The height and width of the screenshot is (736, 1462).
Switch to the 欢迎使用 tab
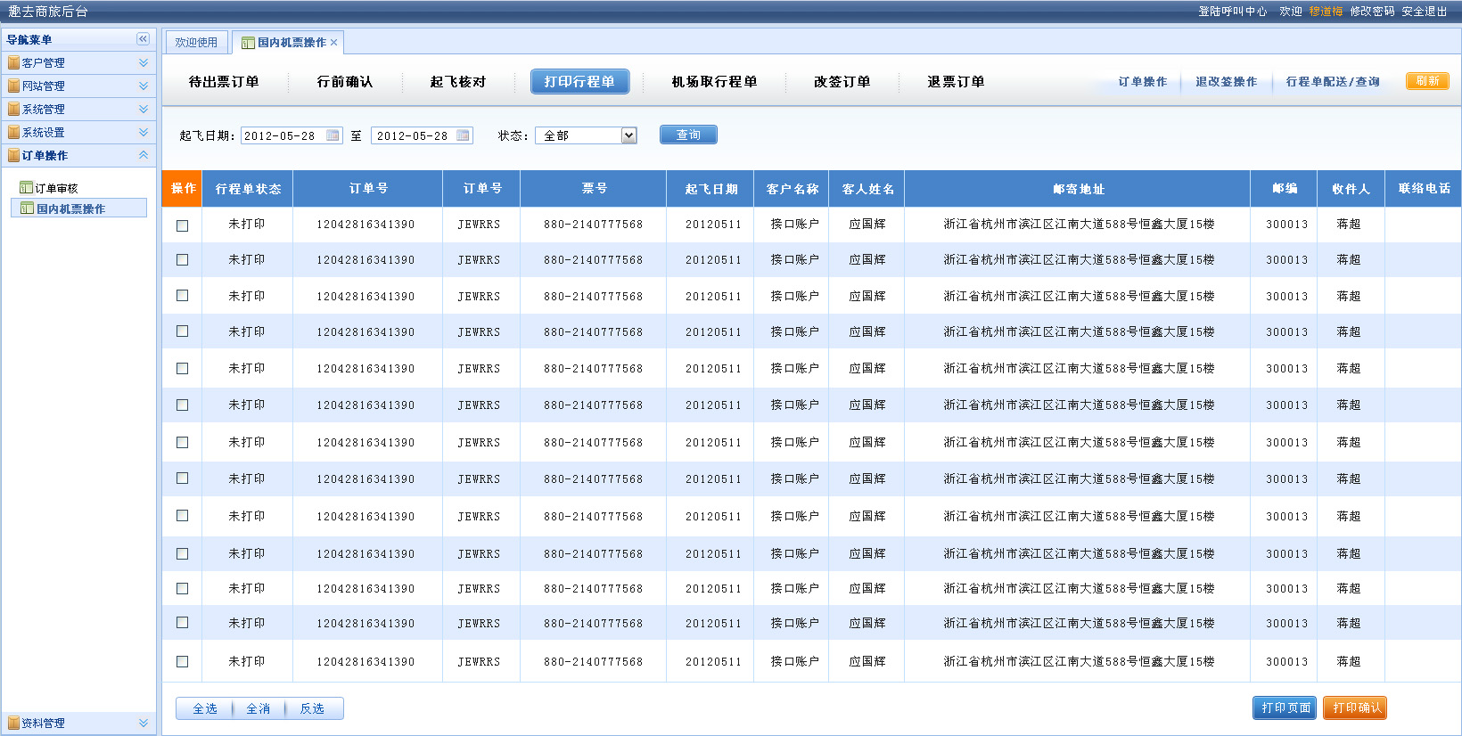[196, 43]
